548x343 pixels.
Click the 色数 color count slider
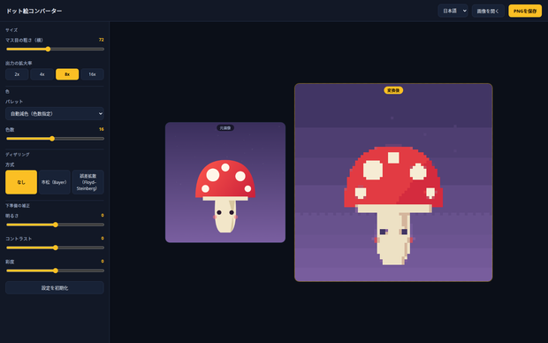55,139
